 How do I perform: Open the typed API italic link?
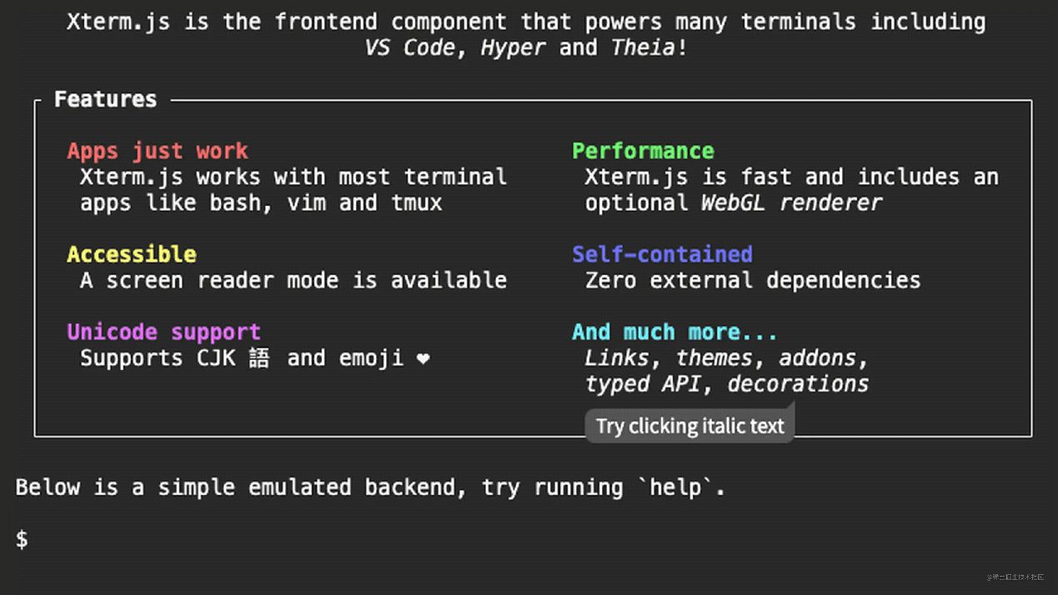642,384
